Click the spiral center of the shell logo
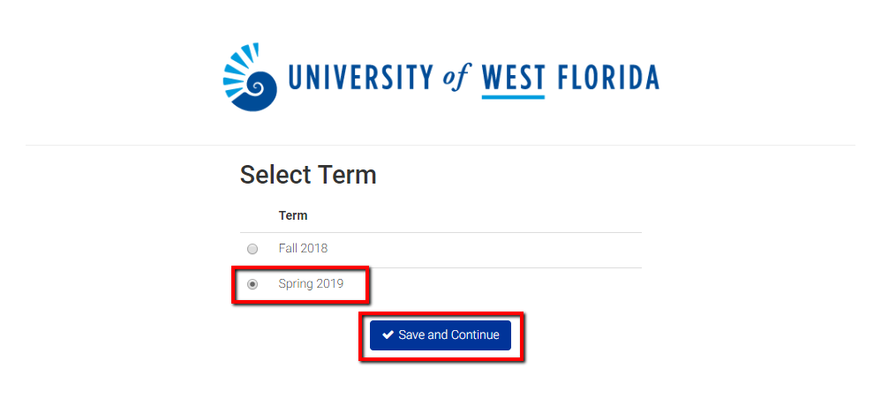 (x=257, y=86)
